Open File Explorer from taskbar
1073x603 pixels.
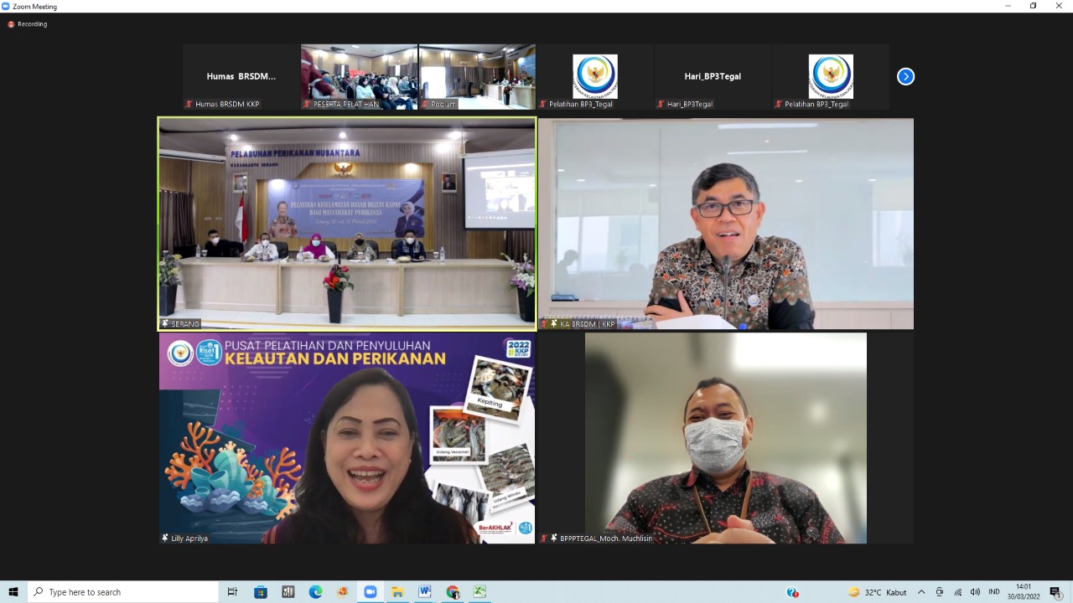[x=397, y=592]
